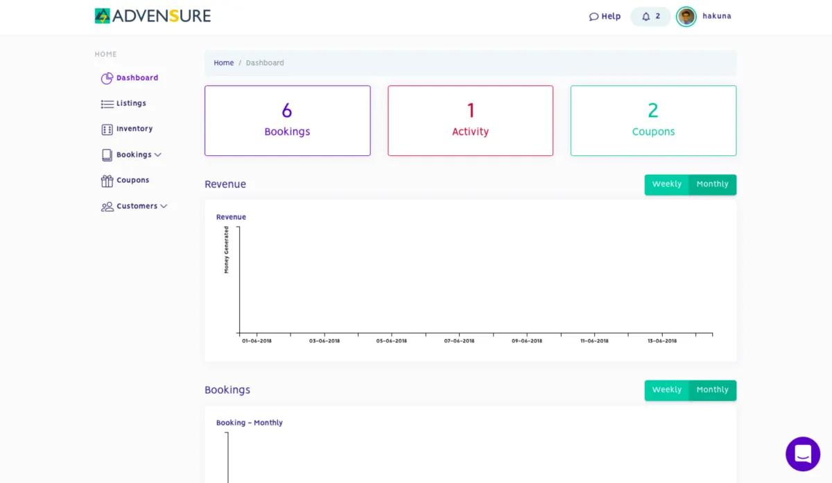Open the 6 Bookings summary card
The height and width of the screenshot is (483, 832).
(x=287, y=121)
